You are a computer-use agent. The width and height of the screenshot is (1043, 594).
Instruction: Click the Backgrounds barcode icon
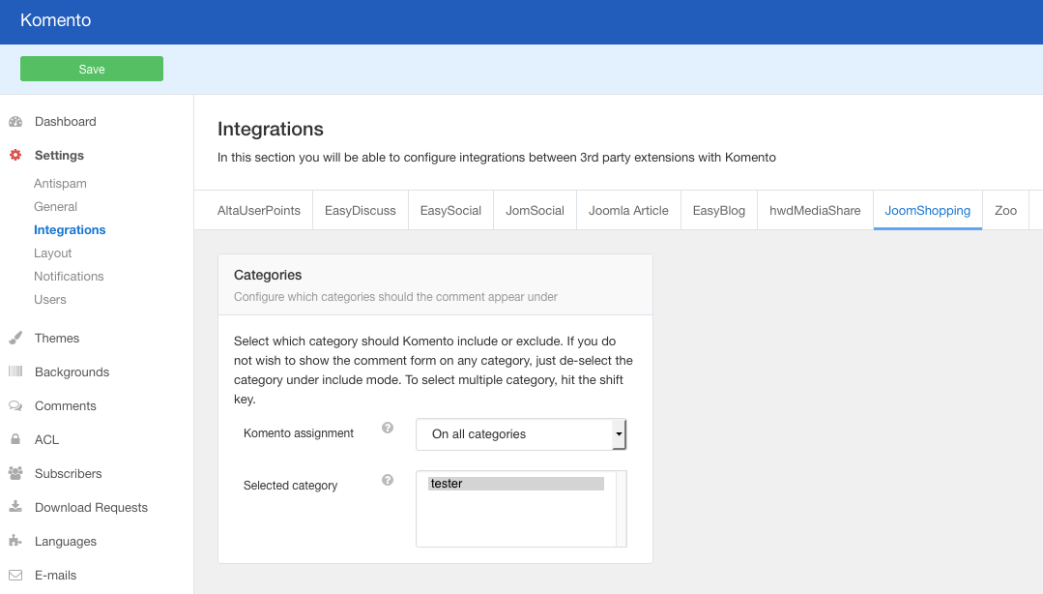click(x=15, y=371)
